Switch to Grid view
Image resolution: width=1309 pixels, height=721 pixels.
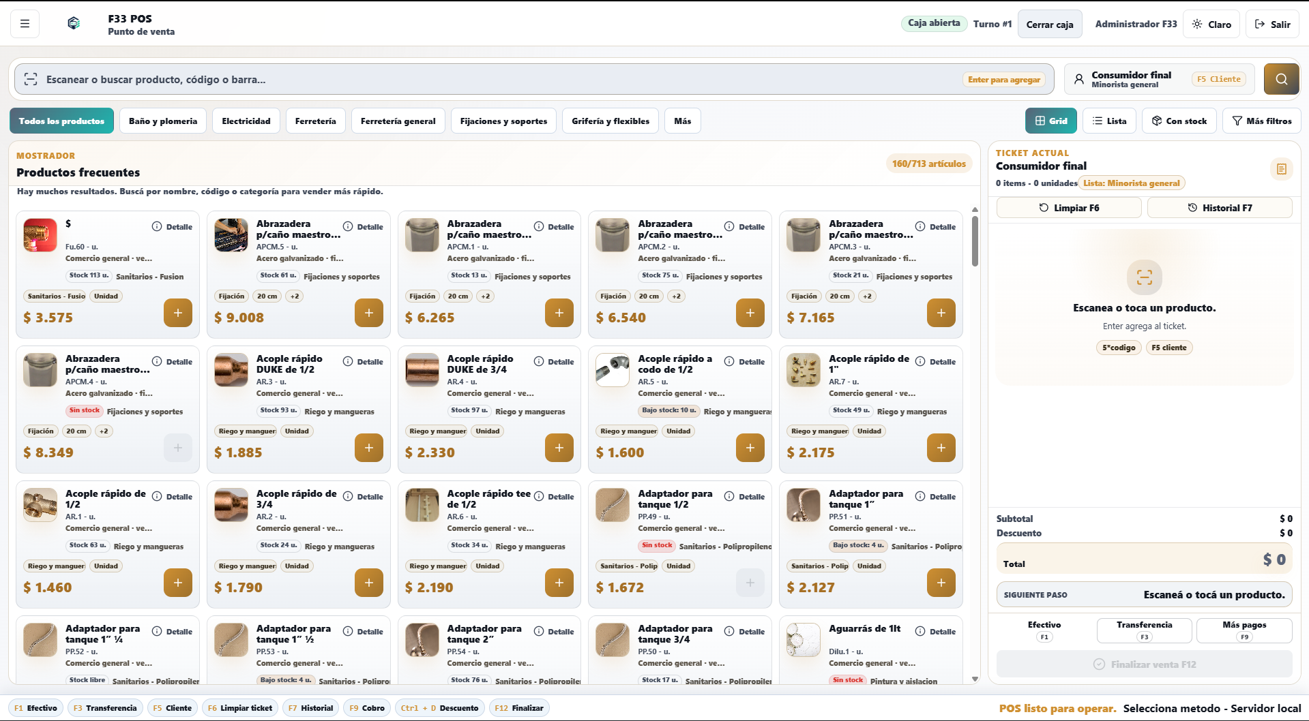[1050, 121]
